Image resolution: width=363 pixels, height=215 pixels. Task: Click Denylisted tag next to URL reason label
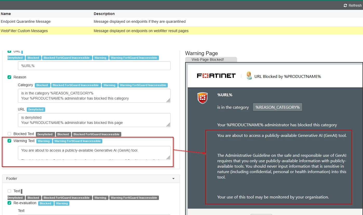[x=36, y=109]
